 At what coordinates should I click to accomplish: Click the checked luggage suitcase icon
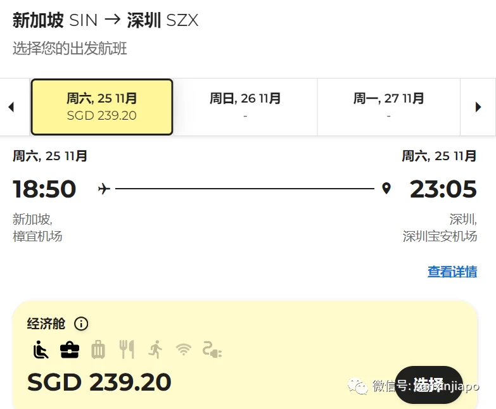point(98,350)
